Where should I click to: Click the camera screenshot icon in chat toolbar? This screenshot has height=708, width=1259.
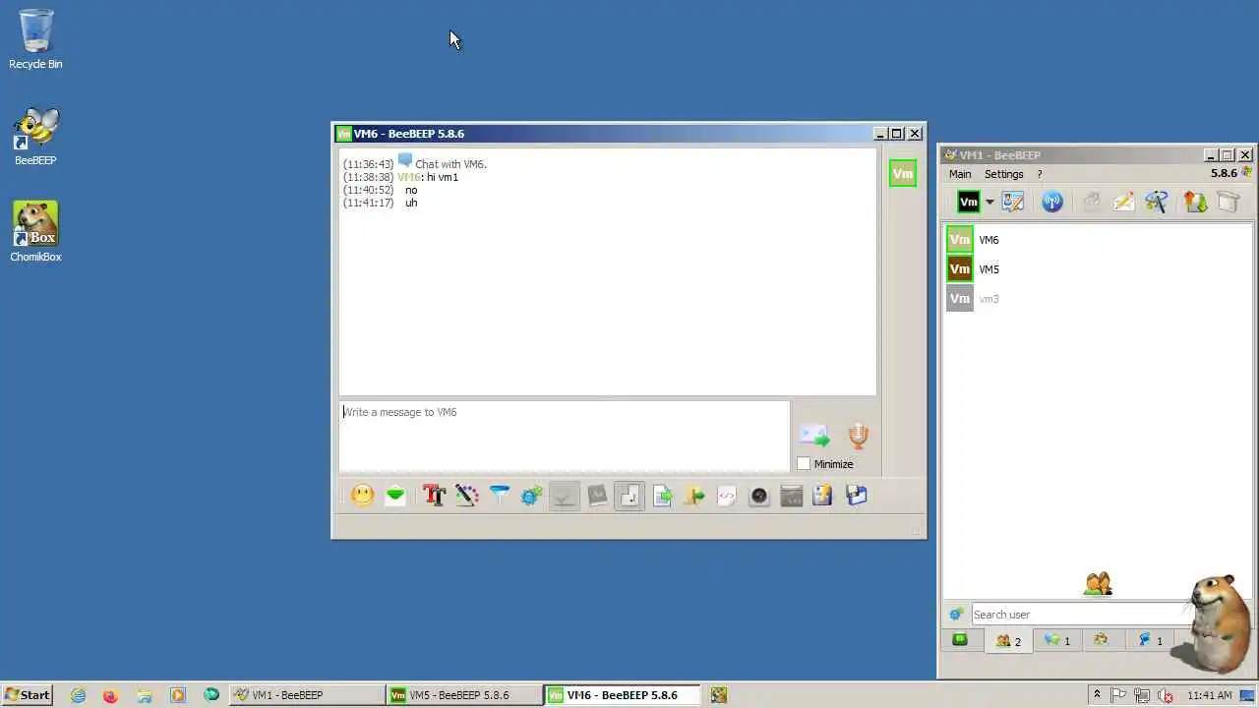(759, 496)
